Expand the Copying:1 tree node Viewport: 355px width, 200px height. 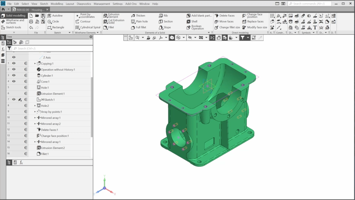pos(35,64)
